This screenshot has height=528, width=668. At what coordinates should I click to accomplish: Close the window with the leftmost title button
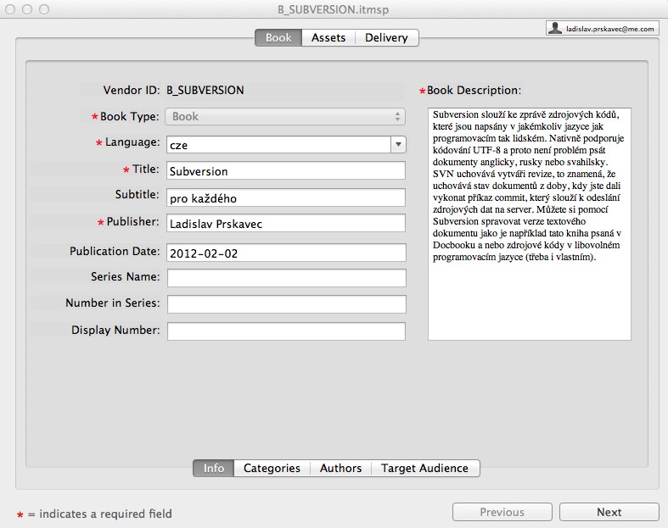click(11, 9)
